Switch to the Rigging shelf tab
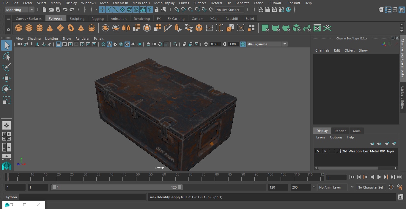406x209 pixels. (x=97, y=19)
